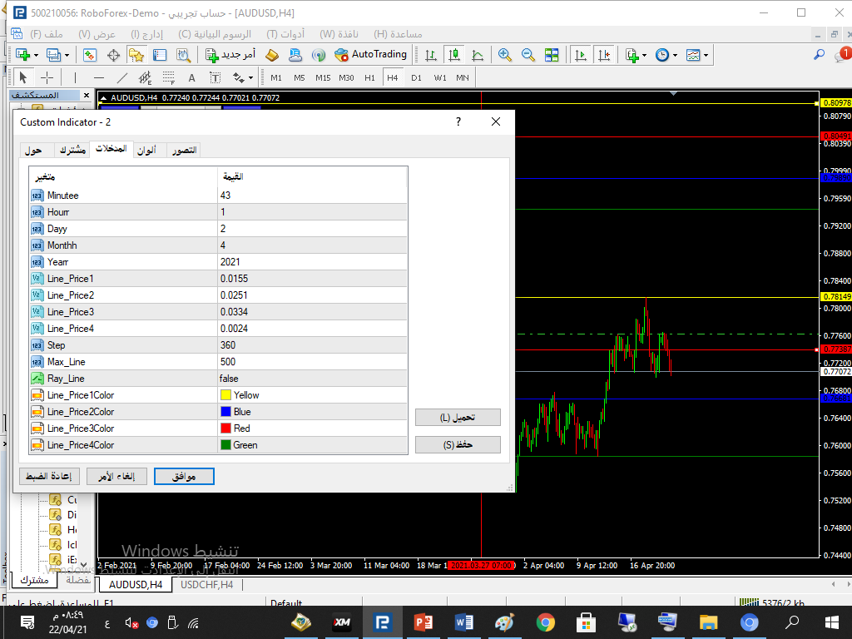Click the موافق OK button
Viewport: 852px width, 639px height.
(x=184, y=477)
